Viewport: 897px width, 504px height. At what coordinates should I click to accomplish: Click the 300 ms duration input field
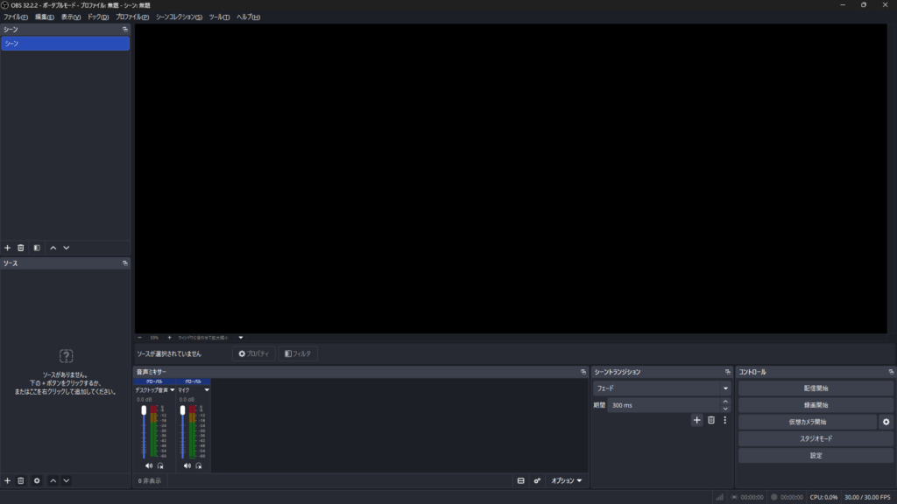point(664,406)
